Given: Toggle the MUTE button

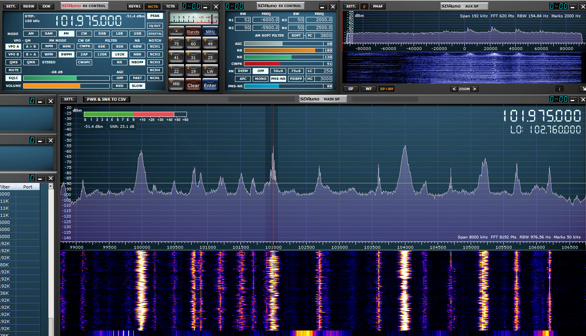Looking at the screenshot, I should pos(14,70).
